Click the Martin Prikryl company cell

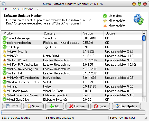(x=51, y=56)
